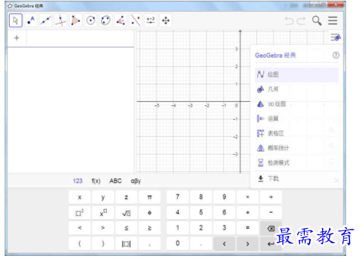Tap the less-than key
Screen dimensions: 360x258
(79, 228)
